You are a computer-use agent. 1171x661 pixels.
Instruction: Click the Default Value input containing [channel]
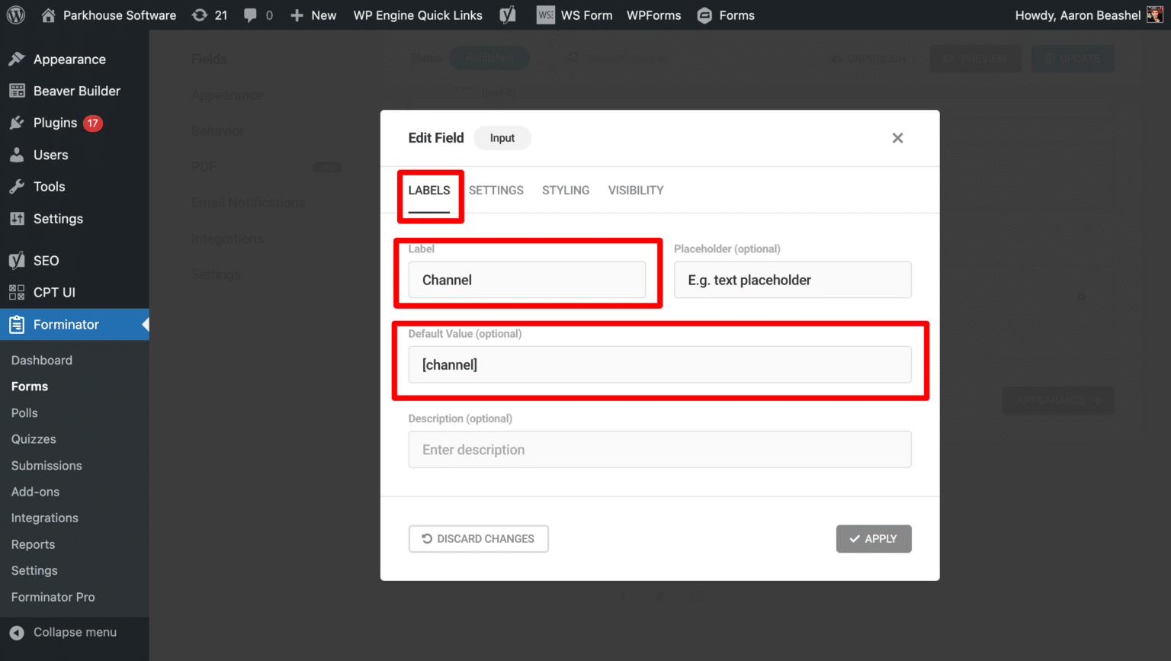[659, 364]
